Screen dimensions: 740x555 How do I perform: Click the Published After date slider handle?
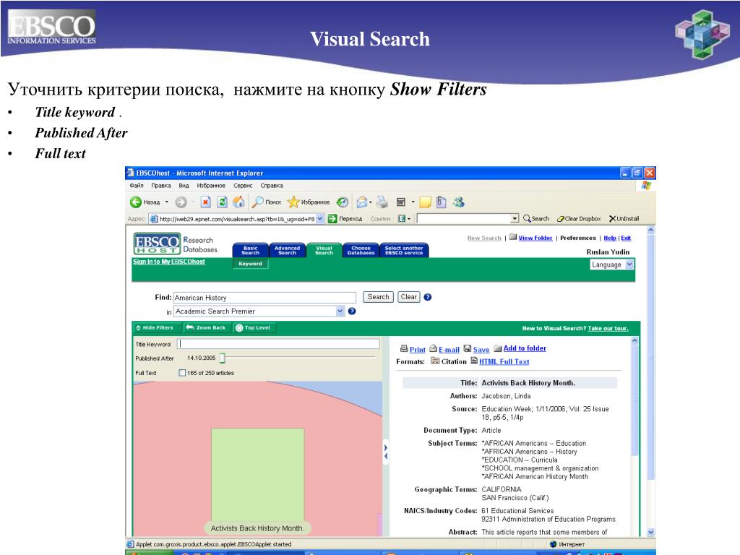(x=223, y=358)
